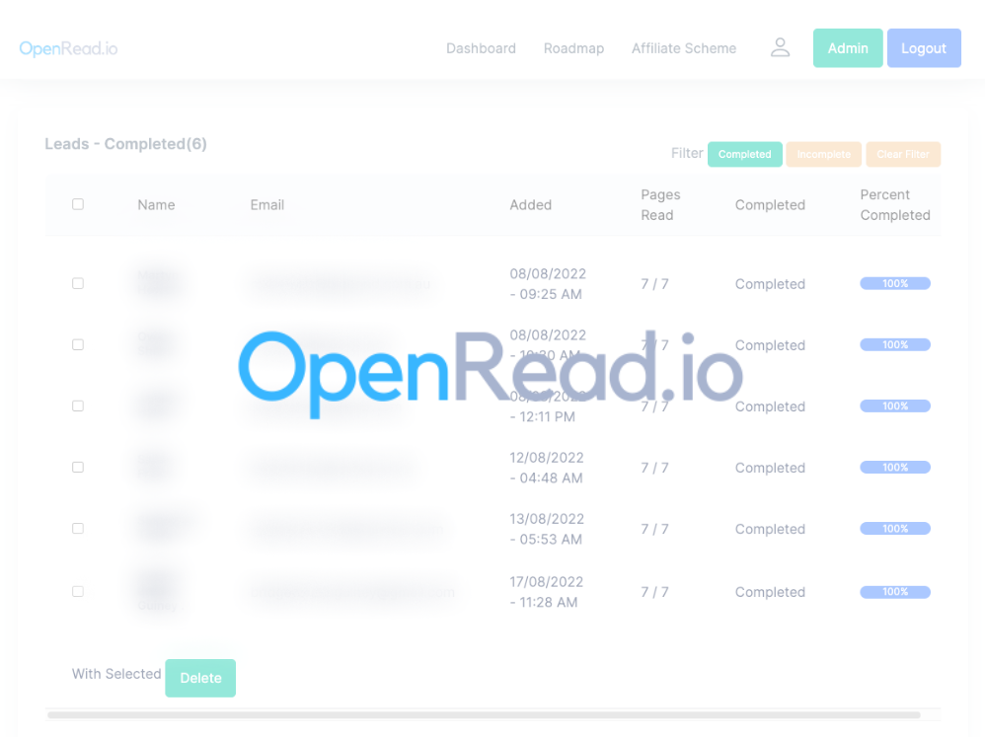The width and height of the screenshot is (985, 737).
Task: Open the Affiliate Scheme page
Action: point(683,48)
